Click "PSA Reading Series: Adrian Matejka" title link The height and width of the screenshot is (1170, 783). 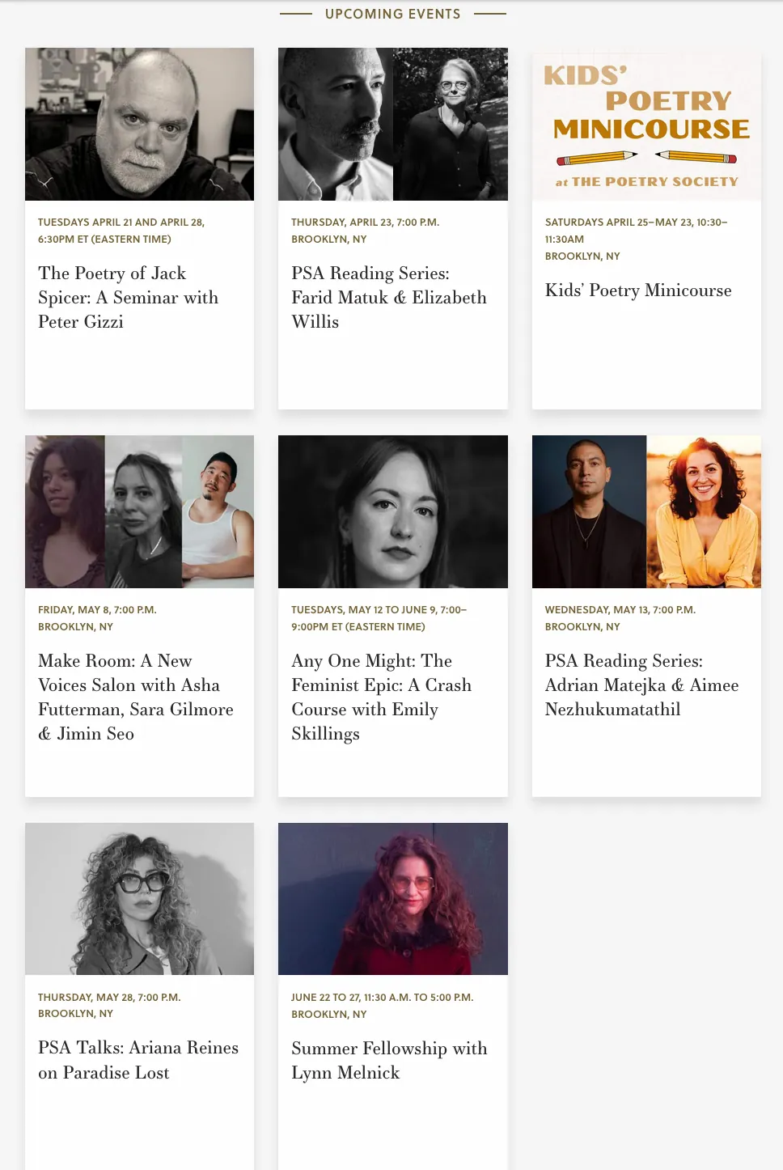point(641,685)
